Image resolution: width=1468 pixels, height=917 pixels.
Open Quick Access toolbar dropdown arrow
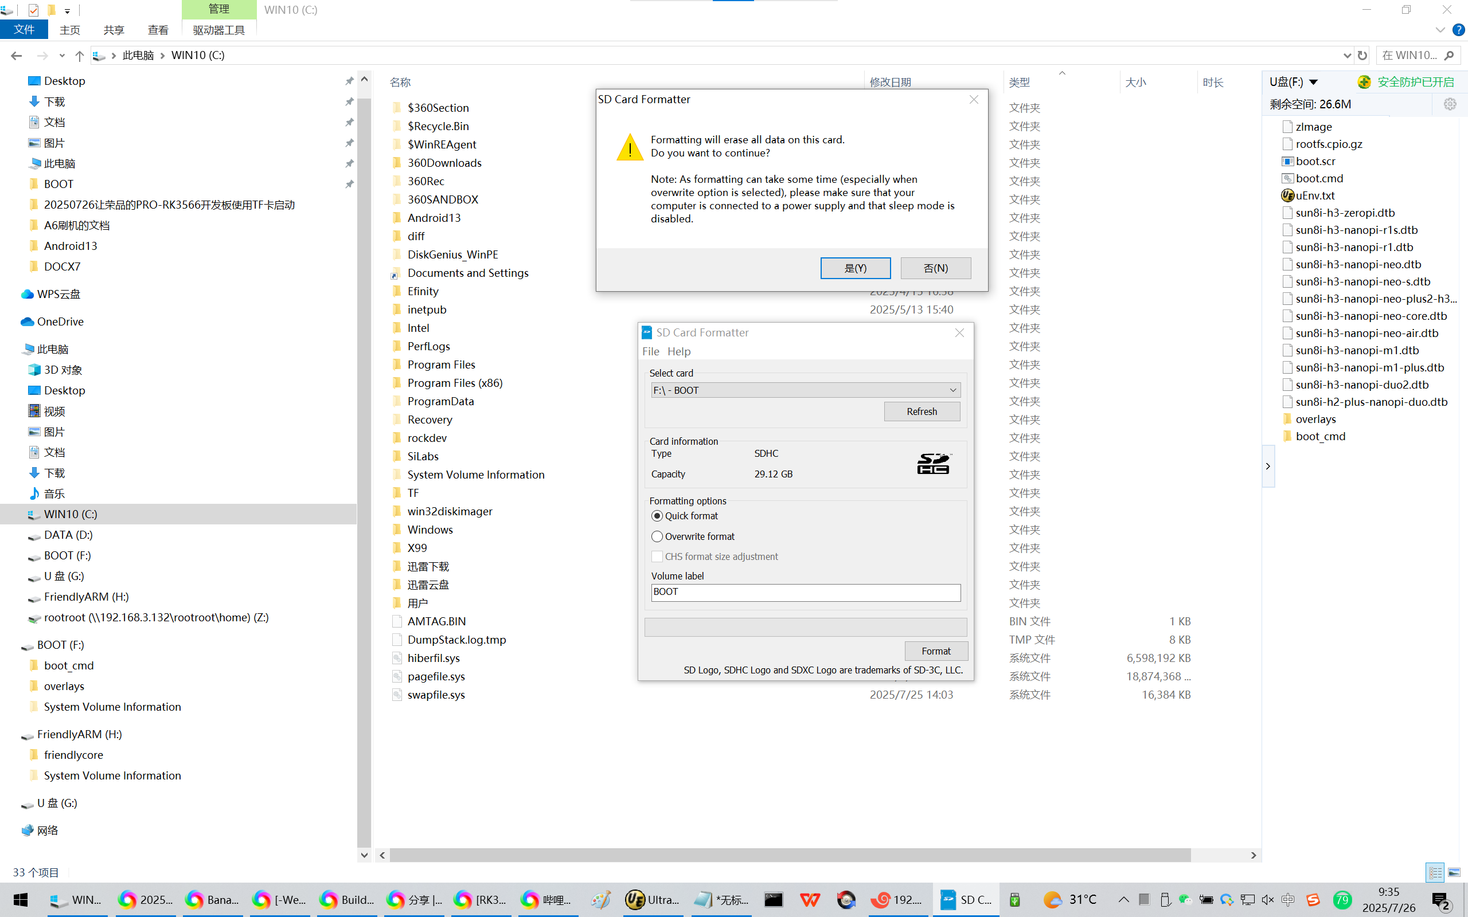point(67,10)
